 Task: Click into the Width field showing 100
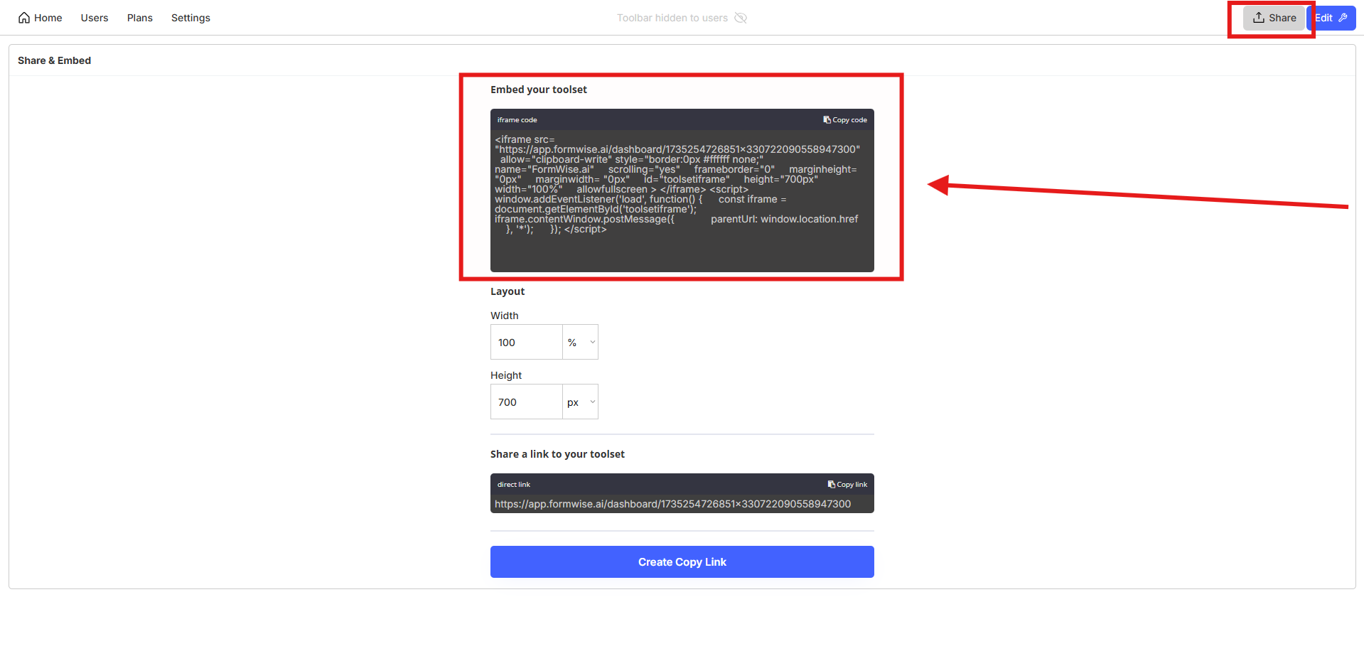[526, 343]
